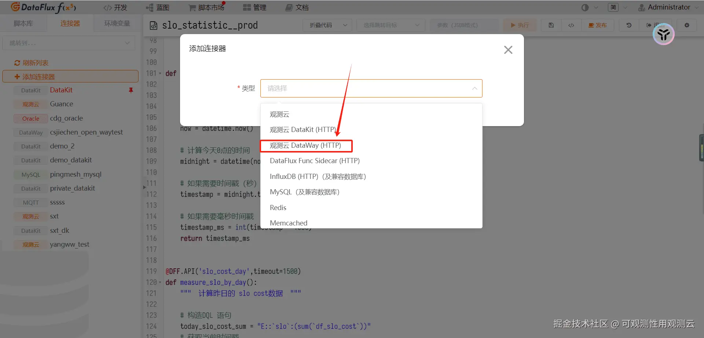
Task: Switch to the 脚本库 tab
Action: click(x=23, y=23)
